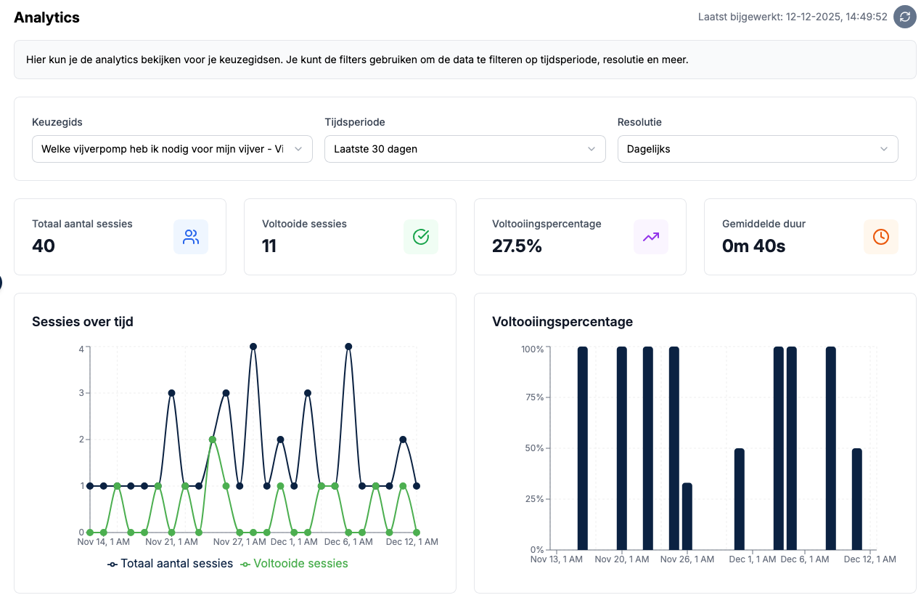
Task: Click the chevron on the Resolutie selector
Action: click(885, 149)
